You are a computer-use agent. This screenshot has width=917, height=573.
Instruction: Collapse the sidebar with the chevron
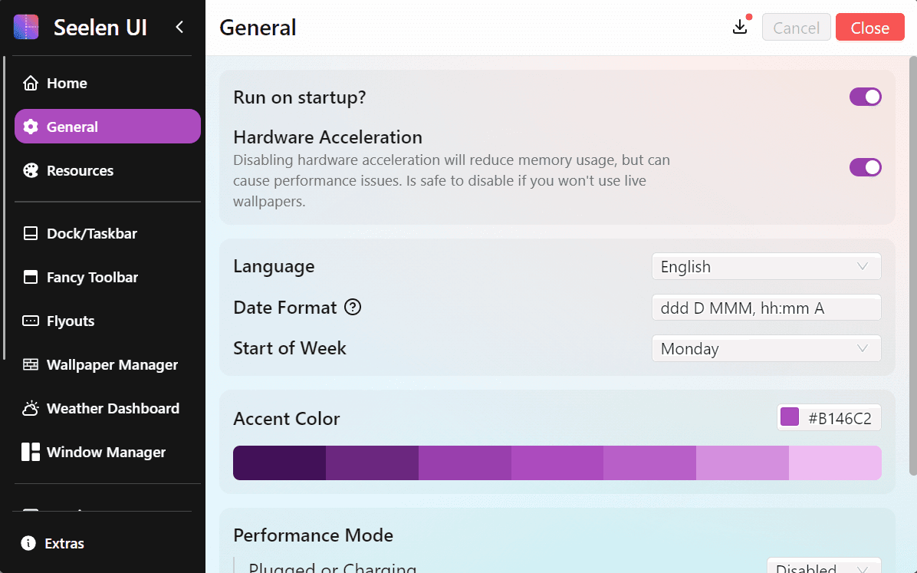tap(179, 26)
